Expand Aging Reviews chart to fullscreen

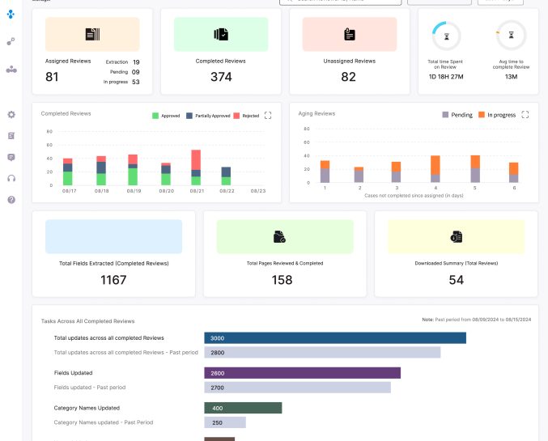(x=525, y=115)
